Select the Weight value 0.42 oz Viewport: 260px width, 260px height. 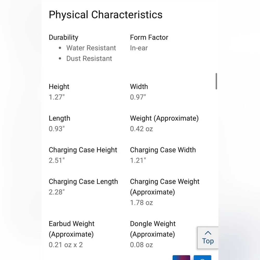click(141, 129)
